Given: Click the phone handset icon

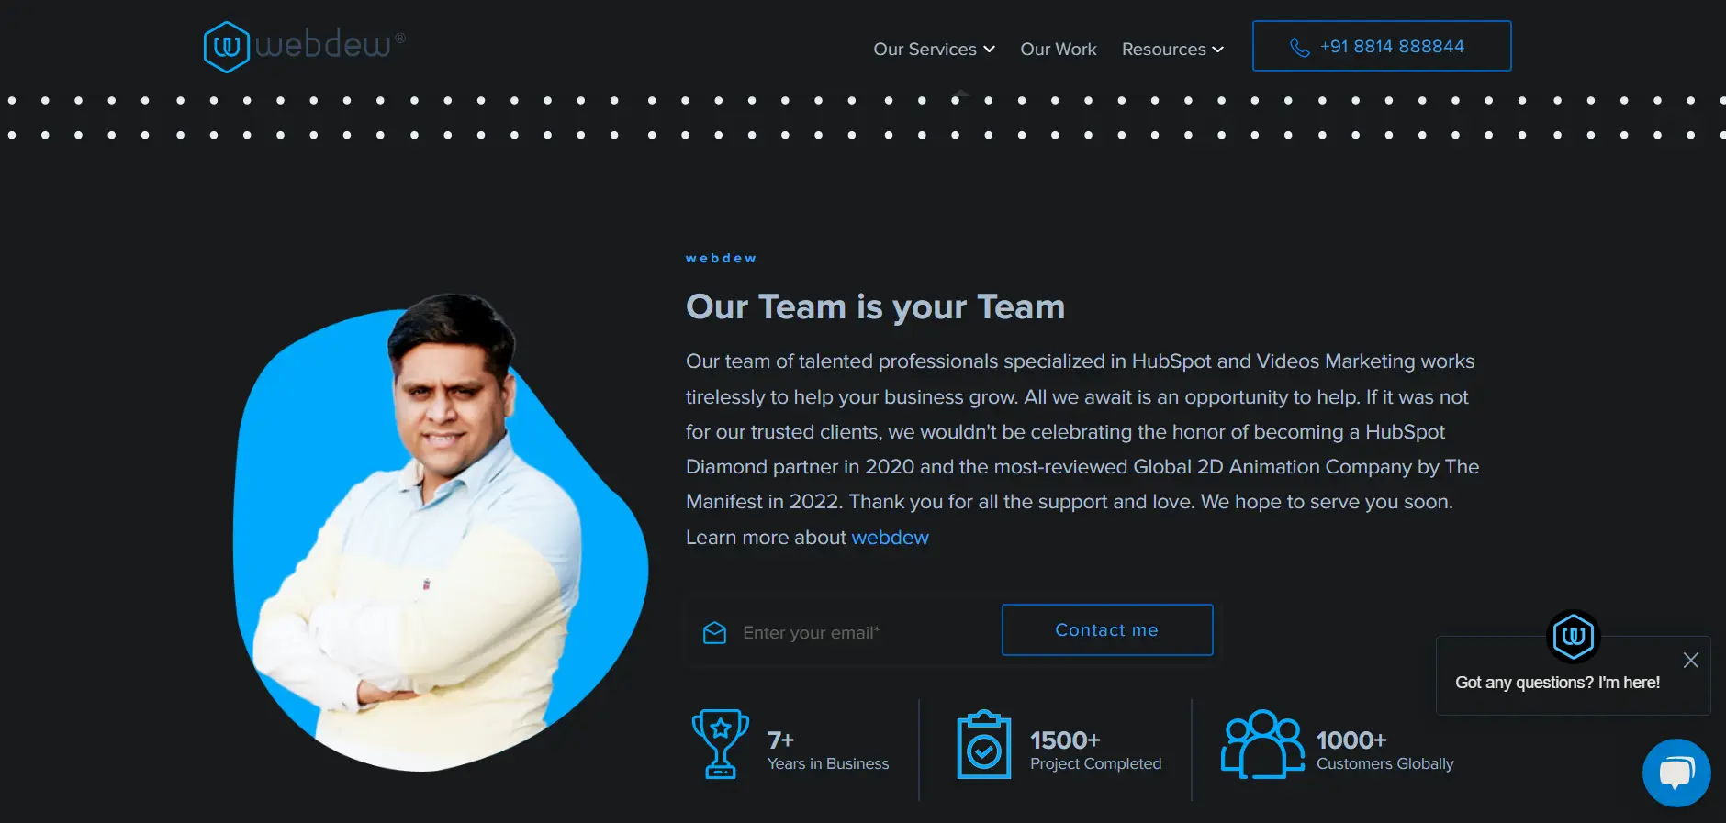Looking at the screenshot, I should coord(1299,47).
